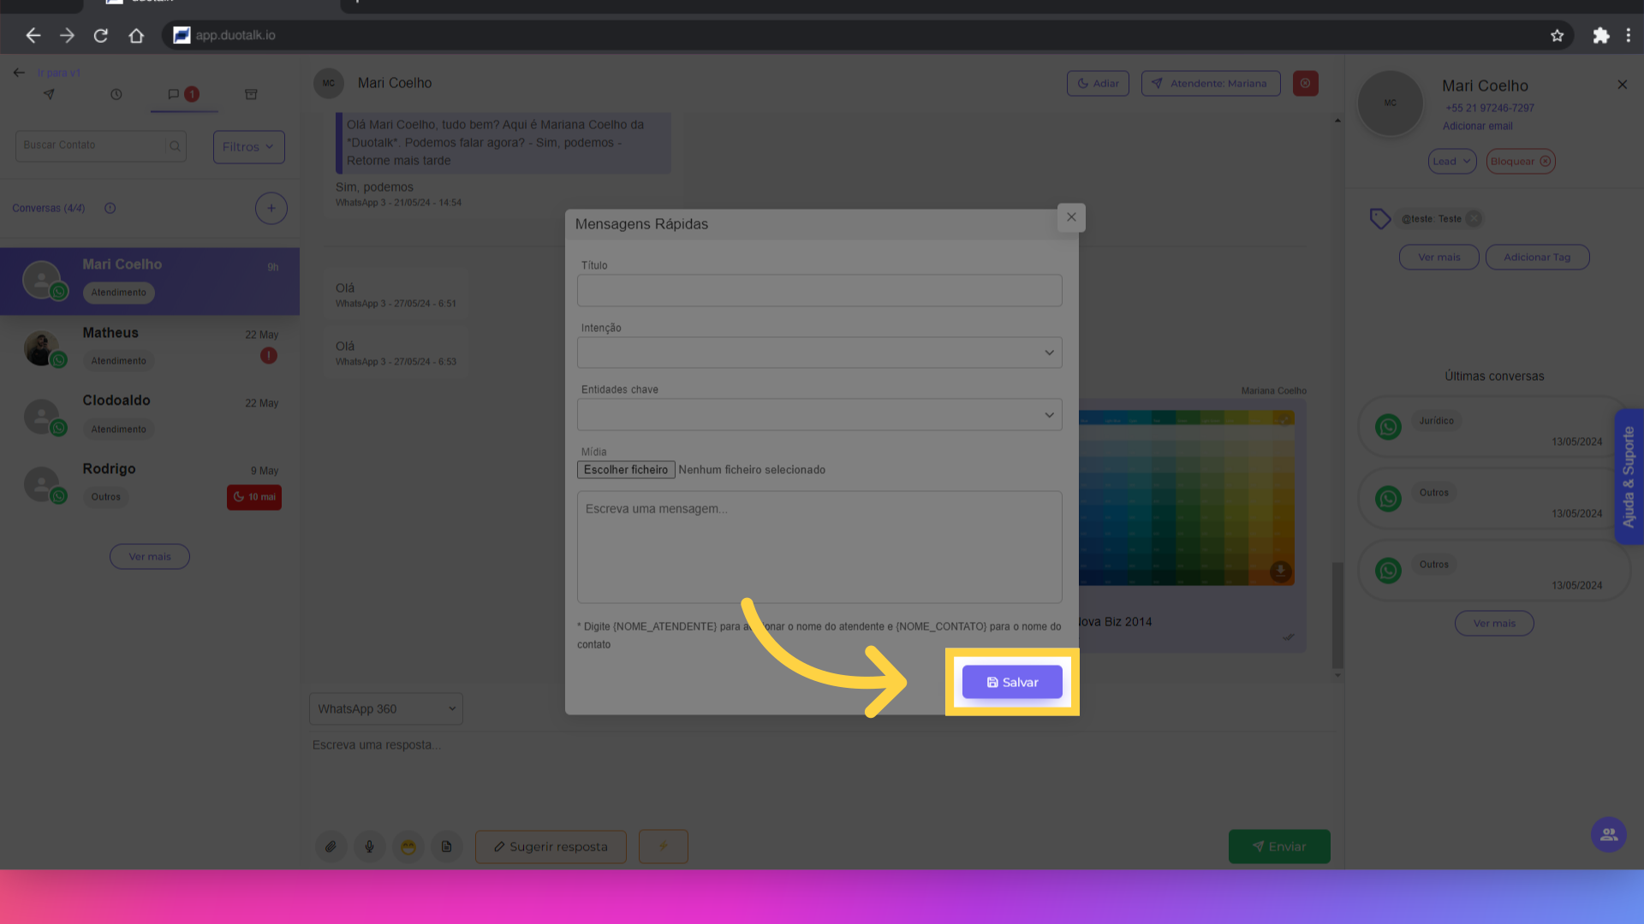Click the Bloquear contact button
1644x924 pixels.
[x=1521, y=161]
